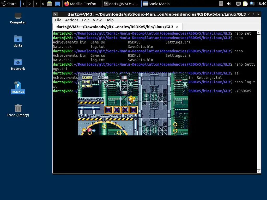
Task: Open the volume control tray icon
Action: [x=229, y=4]
